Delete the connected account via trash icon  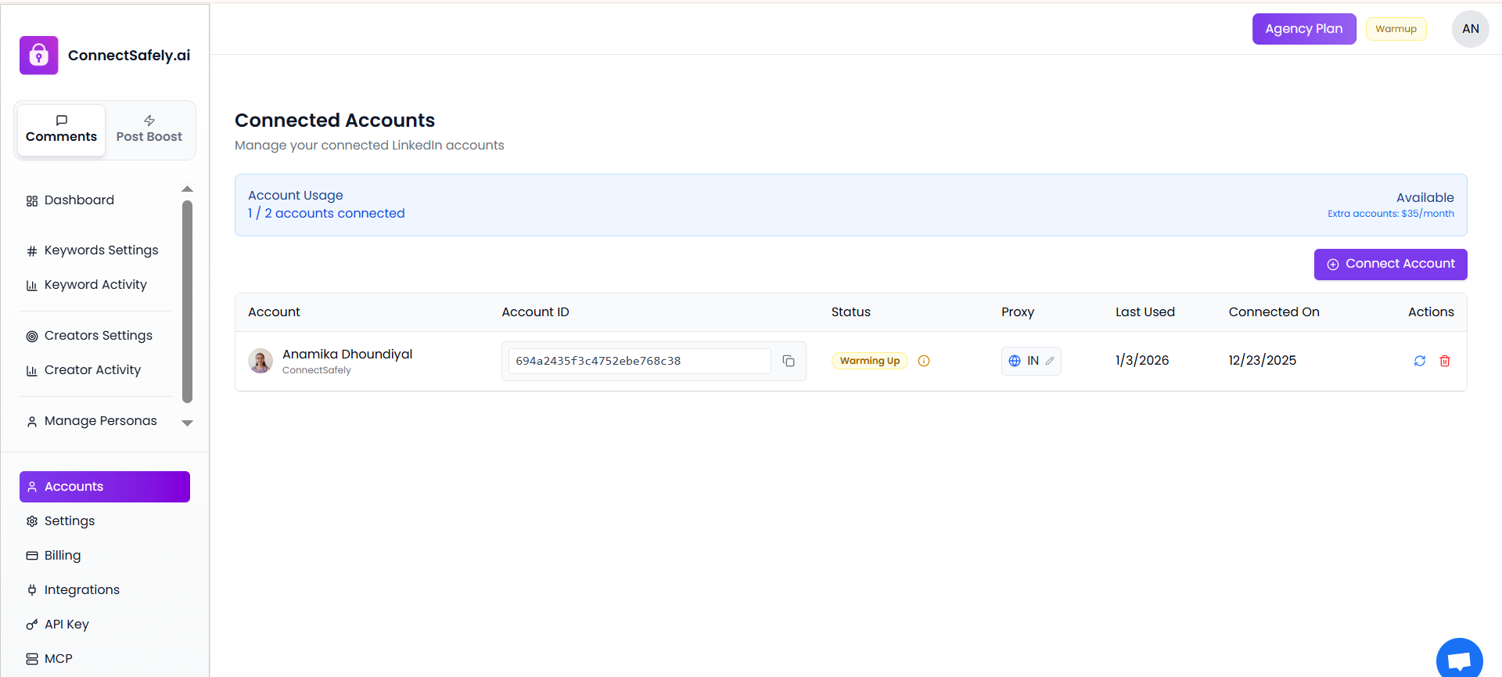coord(1445,361)
